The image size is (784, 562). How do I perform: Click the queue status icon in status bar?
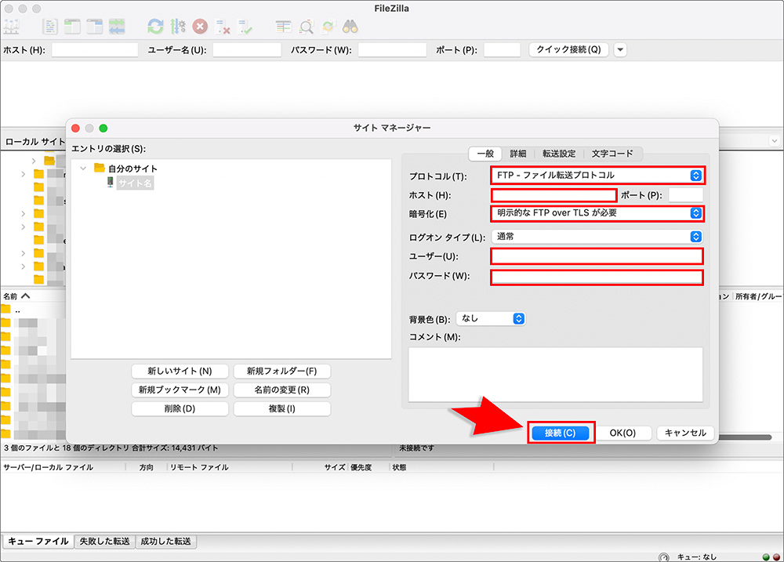coord(663,557)
